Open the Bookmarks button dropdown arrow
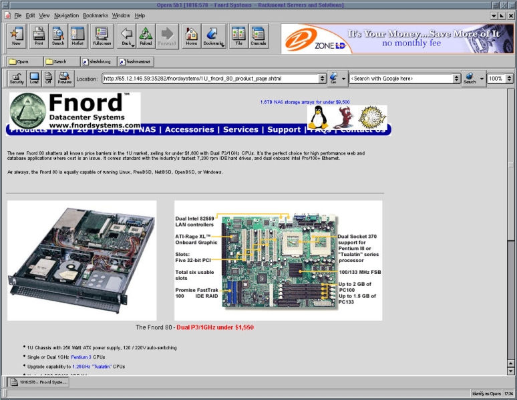This screenshot has width=517, height=400. coord(222,46)
